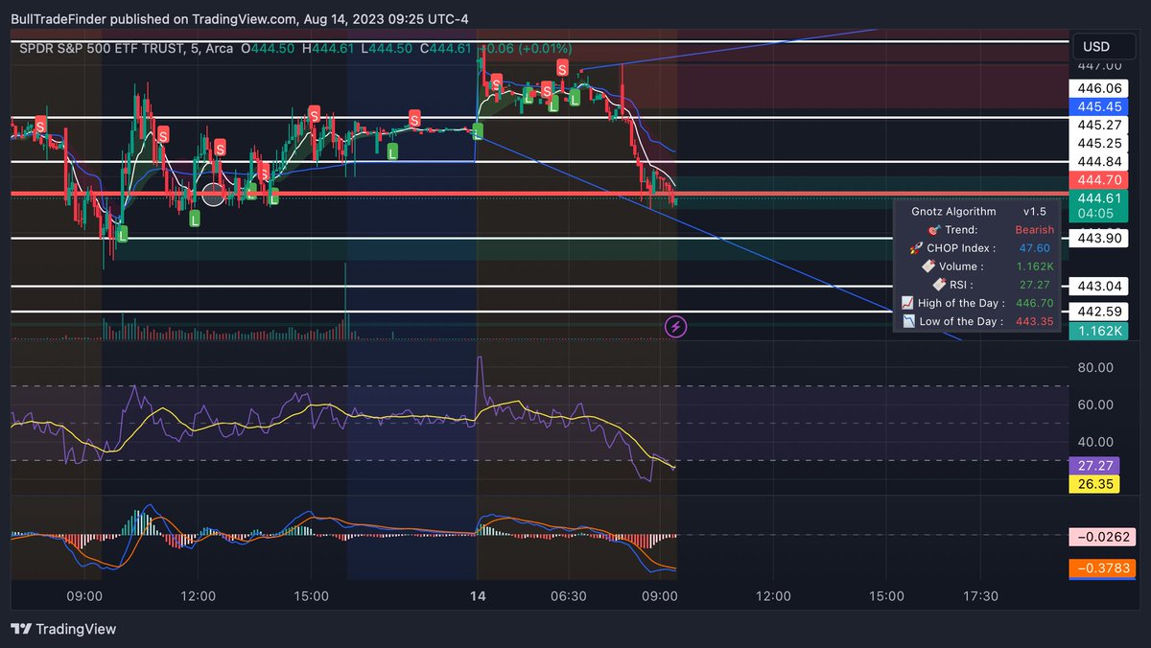Click the 40.00 RSI axis tick
This screenshot has height=648, width=1151.
click(1094, 442)
